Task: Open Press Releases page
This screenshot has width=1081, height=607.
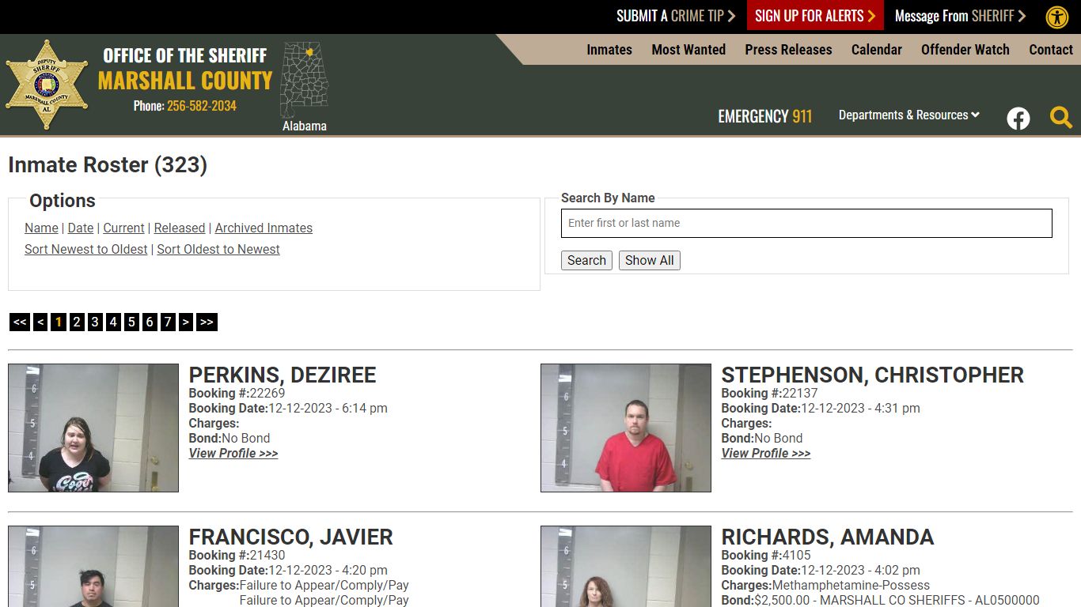Action: (x=788, y=49)
